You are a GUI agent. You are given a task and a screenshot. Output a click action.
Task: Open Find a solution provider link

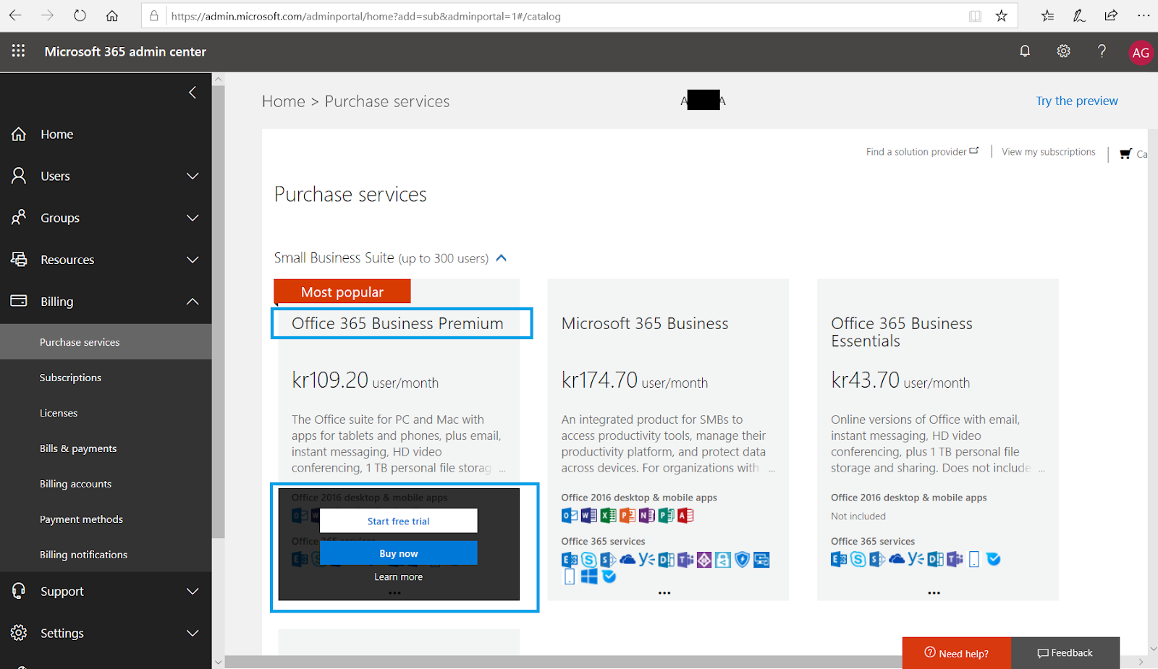click(x=922, y=152)
